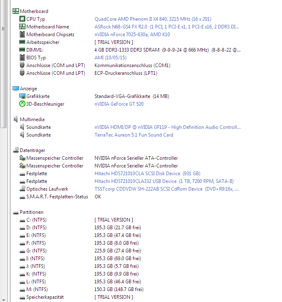The height and width of the screenshot is (302, 282).
Task: Open the AMI (10/05/15) BIOS link
Action: click(x=110, y=57)
